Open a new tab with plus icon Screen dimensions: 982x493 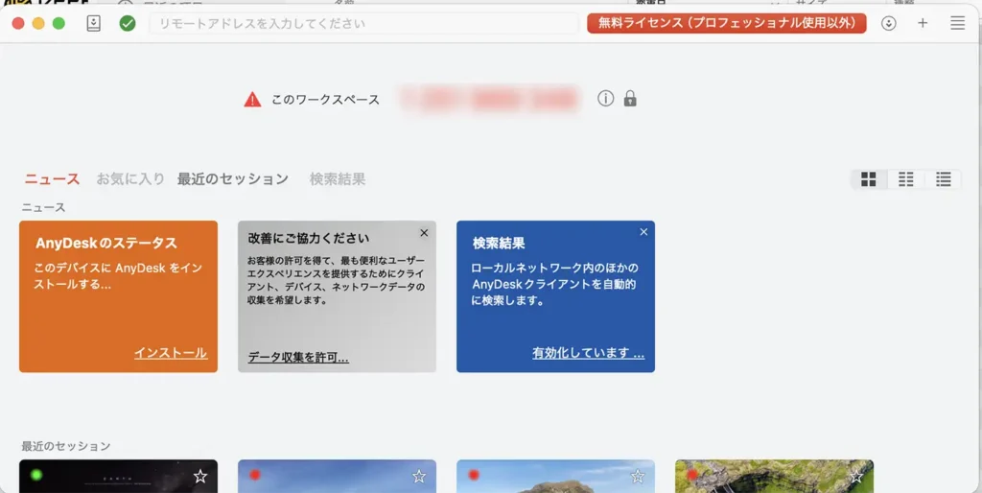point(923,23)
